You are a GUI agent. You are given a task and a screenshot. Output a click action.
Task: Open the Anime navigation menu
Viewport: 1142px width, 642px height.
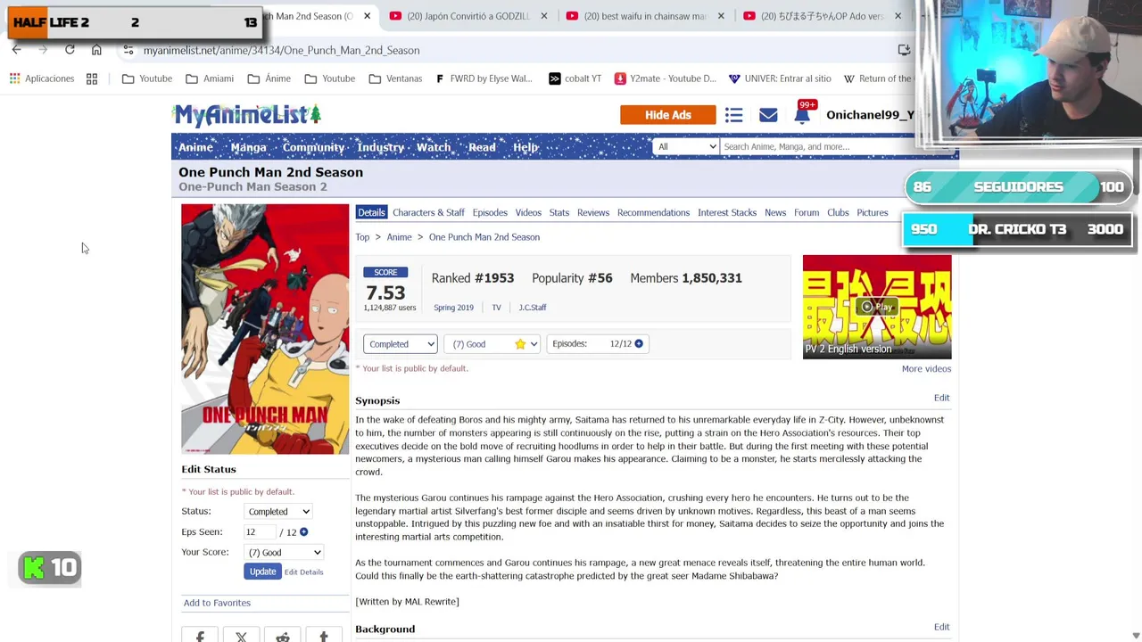click(x=195, y=147)
